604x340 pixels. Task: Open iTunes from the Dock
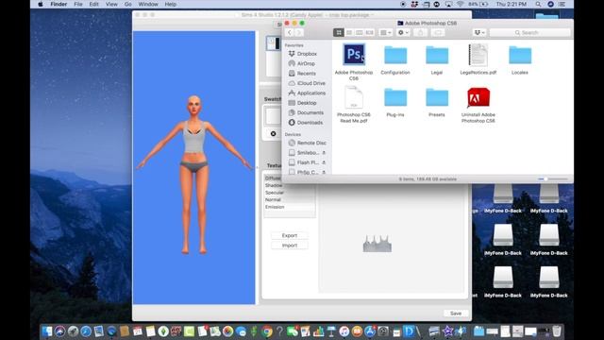click(x=344, y=331)
